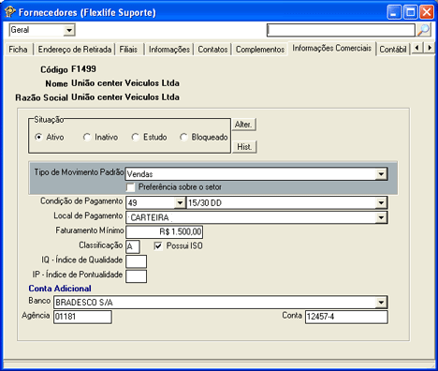This screenshot has width=438, height=371.
Task: Enable Preferência sobre o setor checkbox
Action: 131,187
